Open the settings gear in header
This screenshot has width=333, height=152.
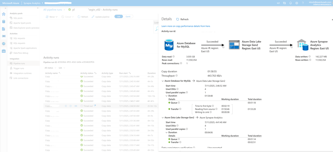pyautogui.click(x=297, y=3)
